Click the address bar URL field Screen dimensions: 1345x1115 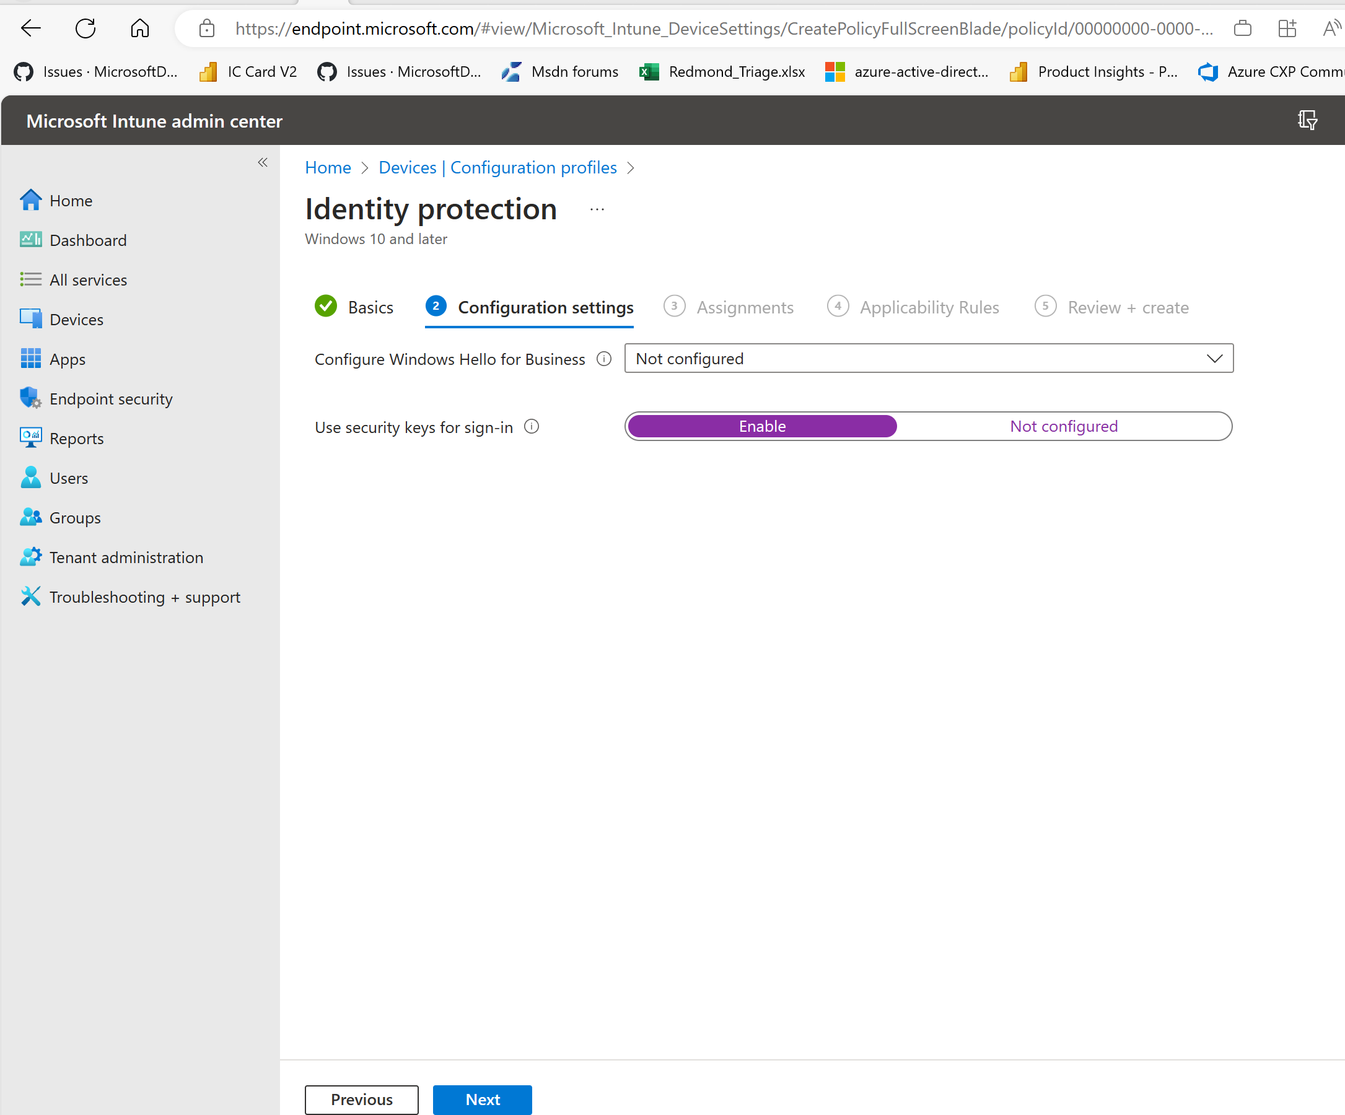click(724, 28)
